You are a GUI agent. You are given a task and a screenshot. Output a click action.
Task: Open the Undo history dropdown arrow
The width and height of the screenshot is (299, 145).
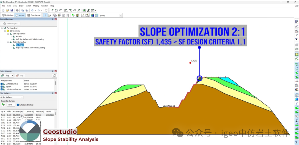35,10
